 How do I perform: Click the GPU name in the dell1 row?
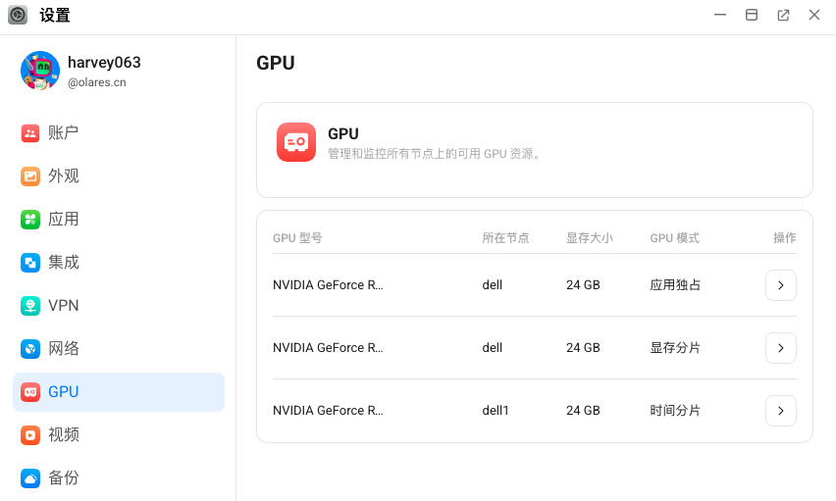(328, 411)
